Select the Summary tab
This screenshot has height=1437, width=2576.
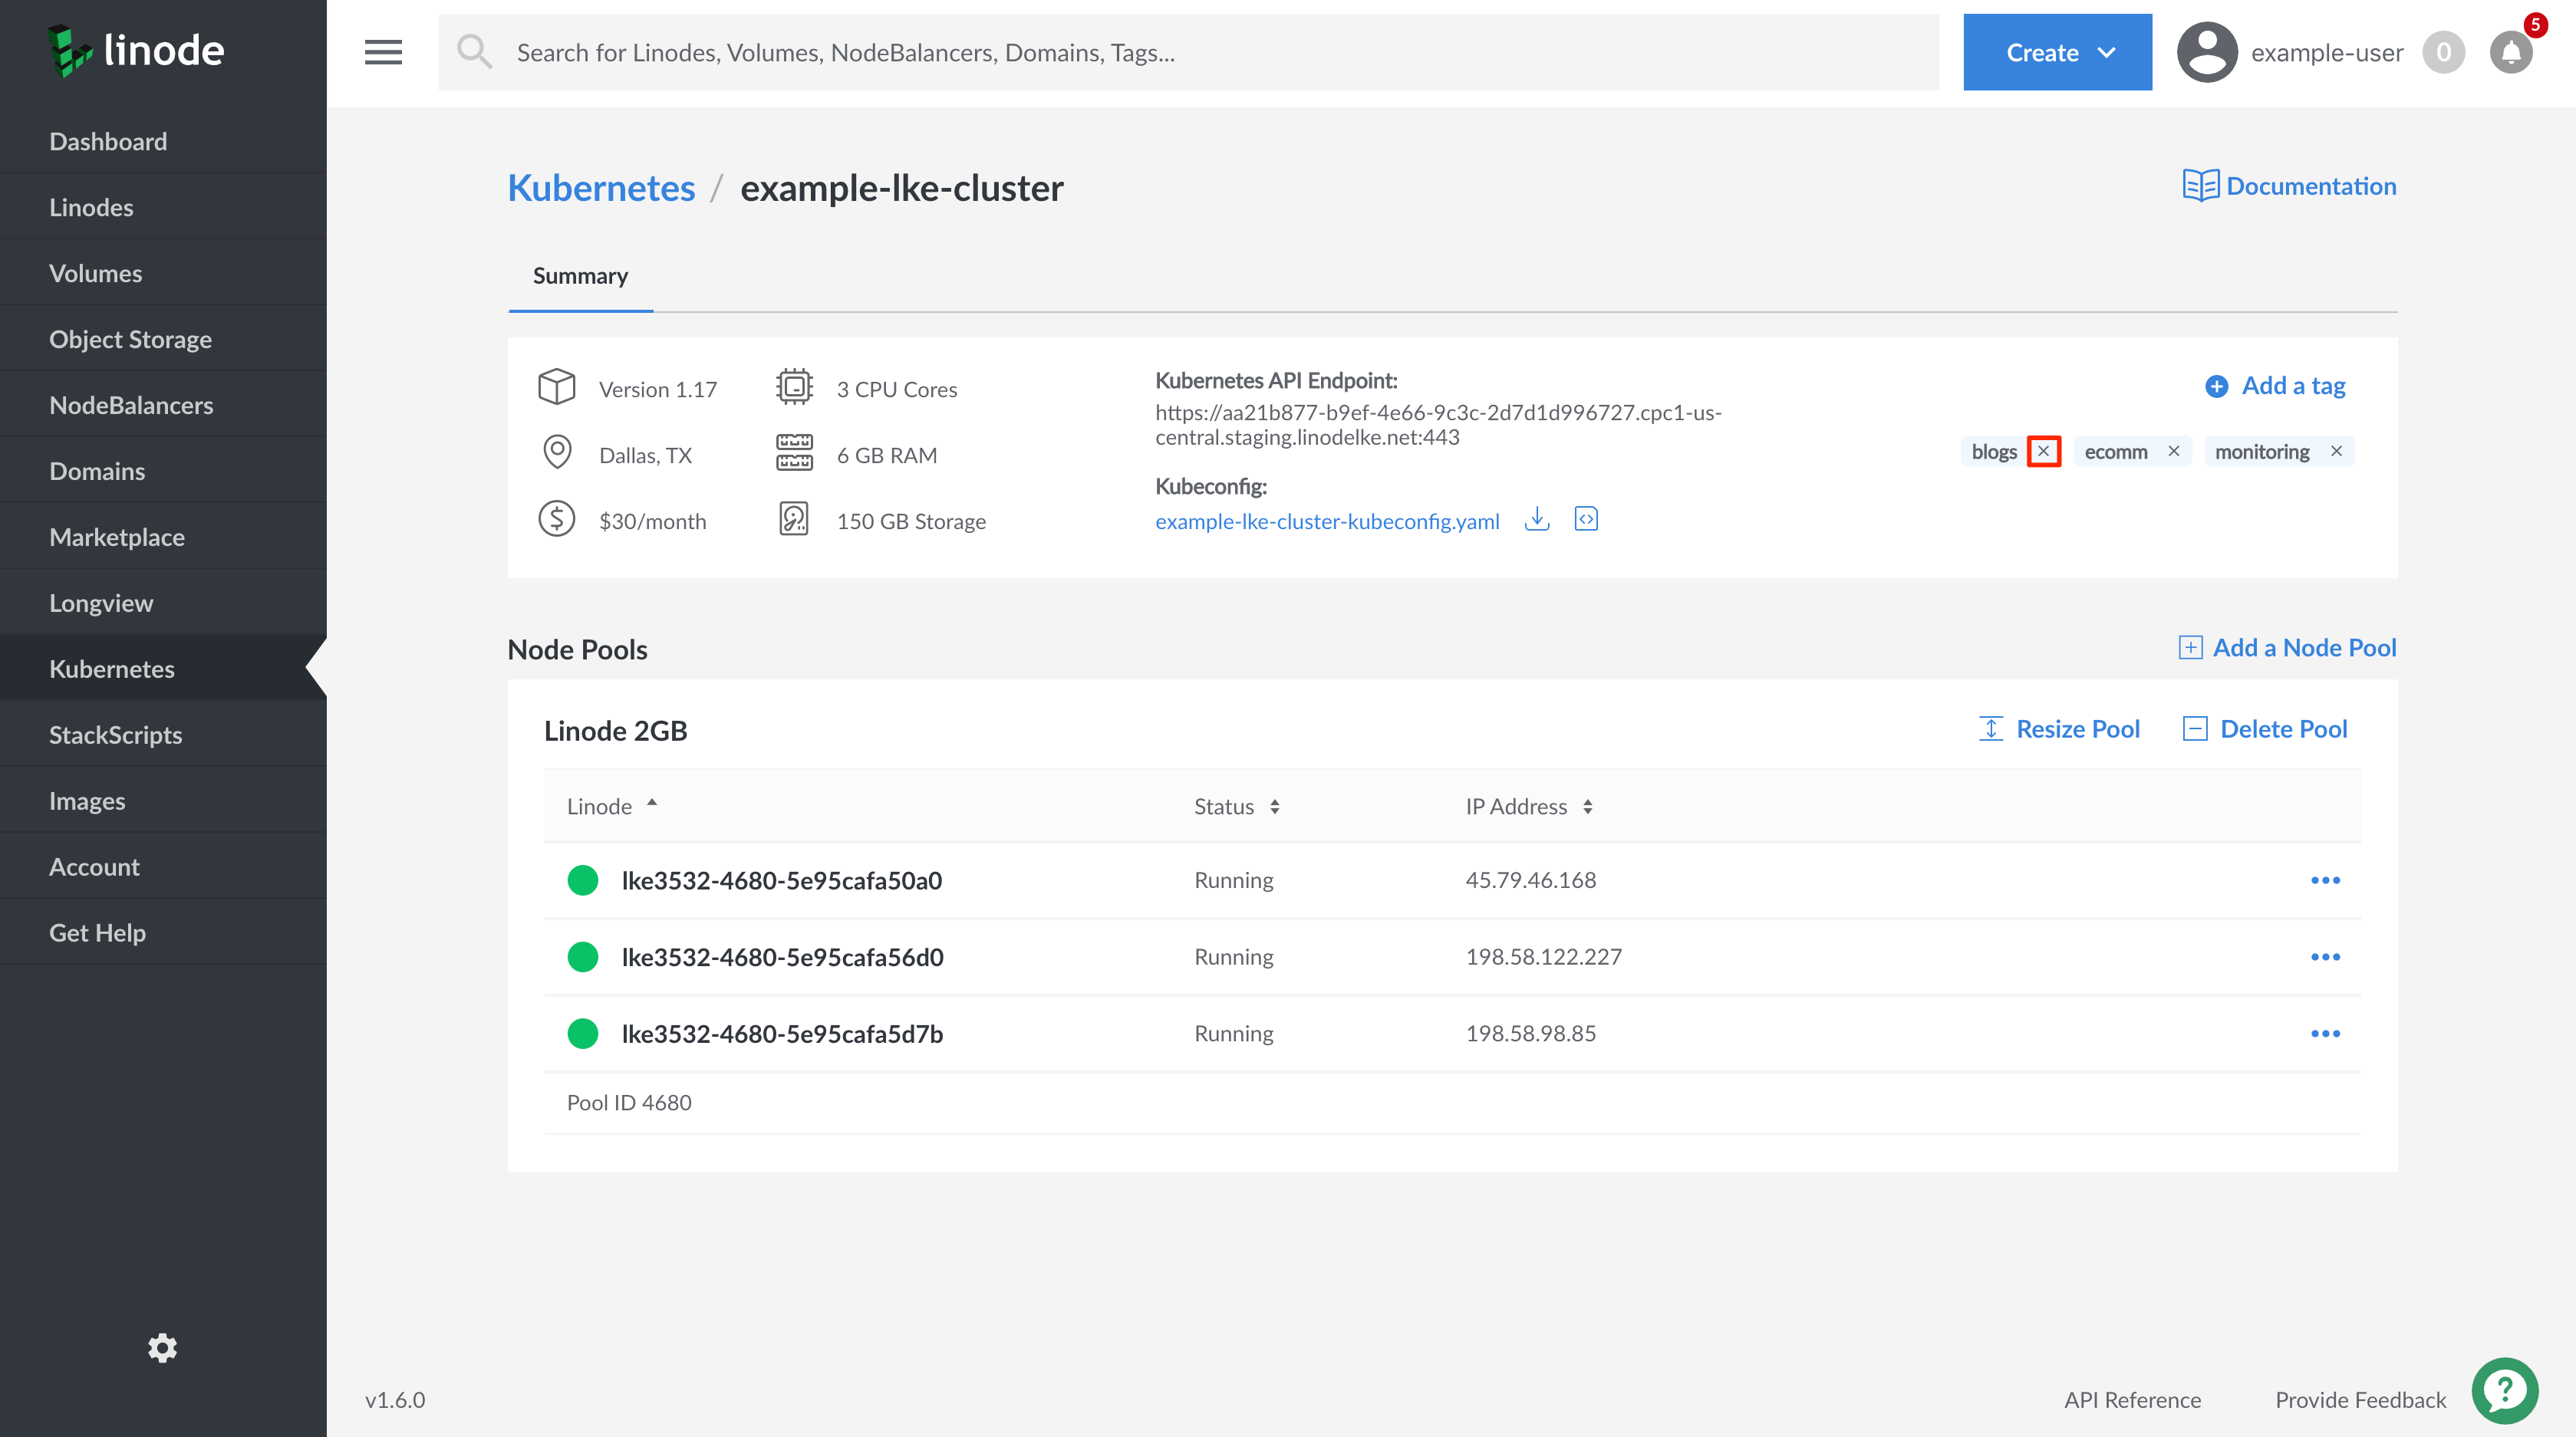coord(580,276)
